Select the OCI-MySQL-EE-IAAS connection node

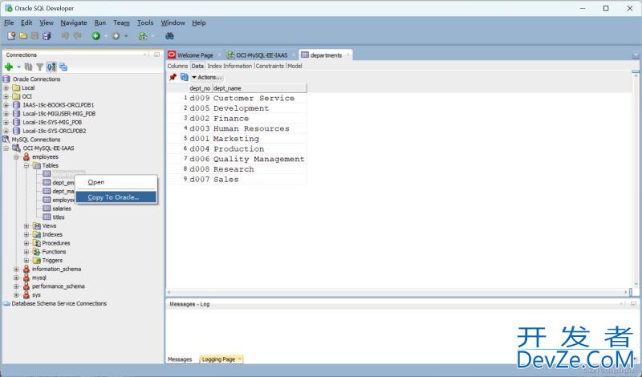pos(48,148)
